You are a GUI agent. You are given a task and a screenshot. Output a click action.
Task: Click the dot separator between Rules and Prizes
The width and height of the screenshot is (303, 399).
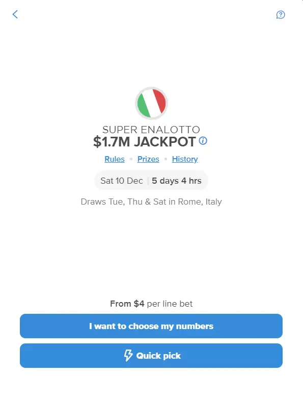click(131, 159)
